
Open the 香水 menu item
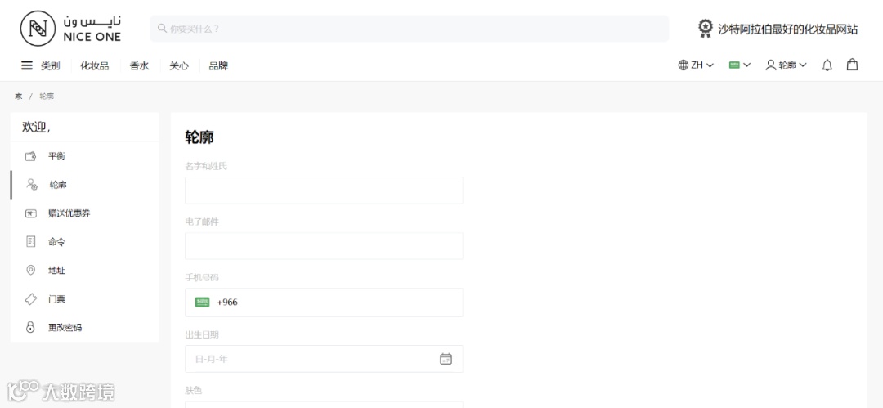click(139, 66)
